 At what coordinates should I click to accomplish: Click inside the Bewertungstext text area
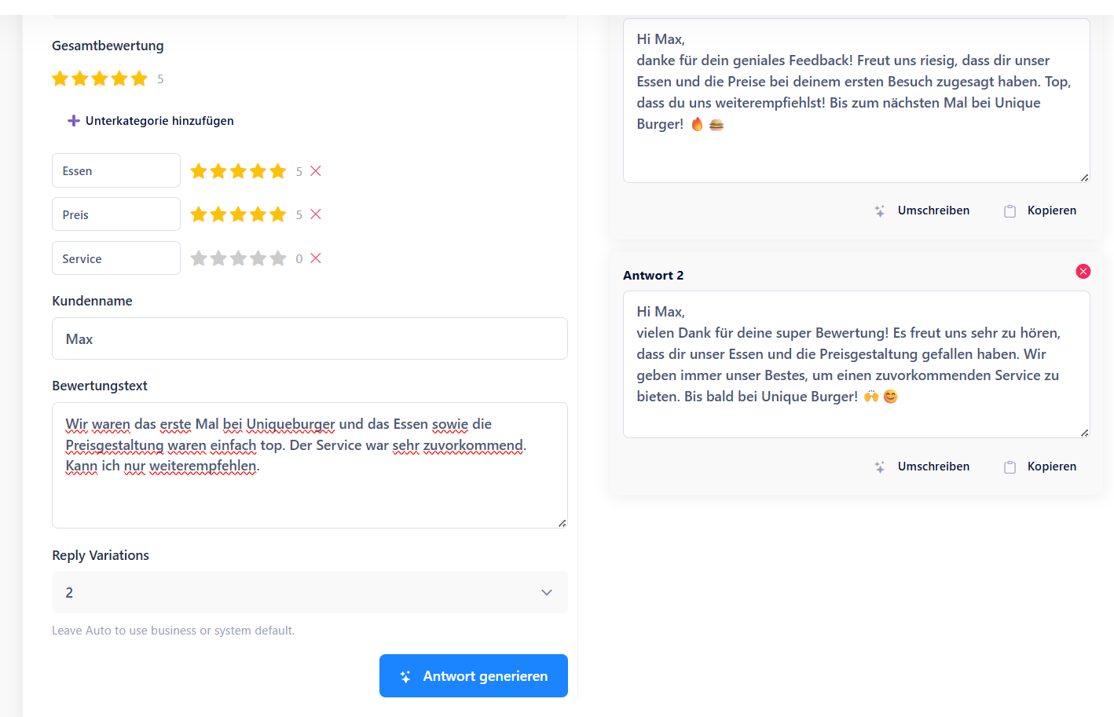tap(310, 495)
